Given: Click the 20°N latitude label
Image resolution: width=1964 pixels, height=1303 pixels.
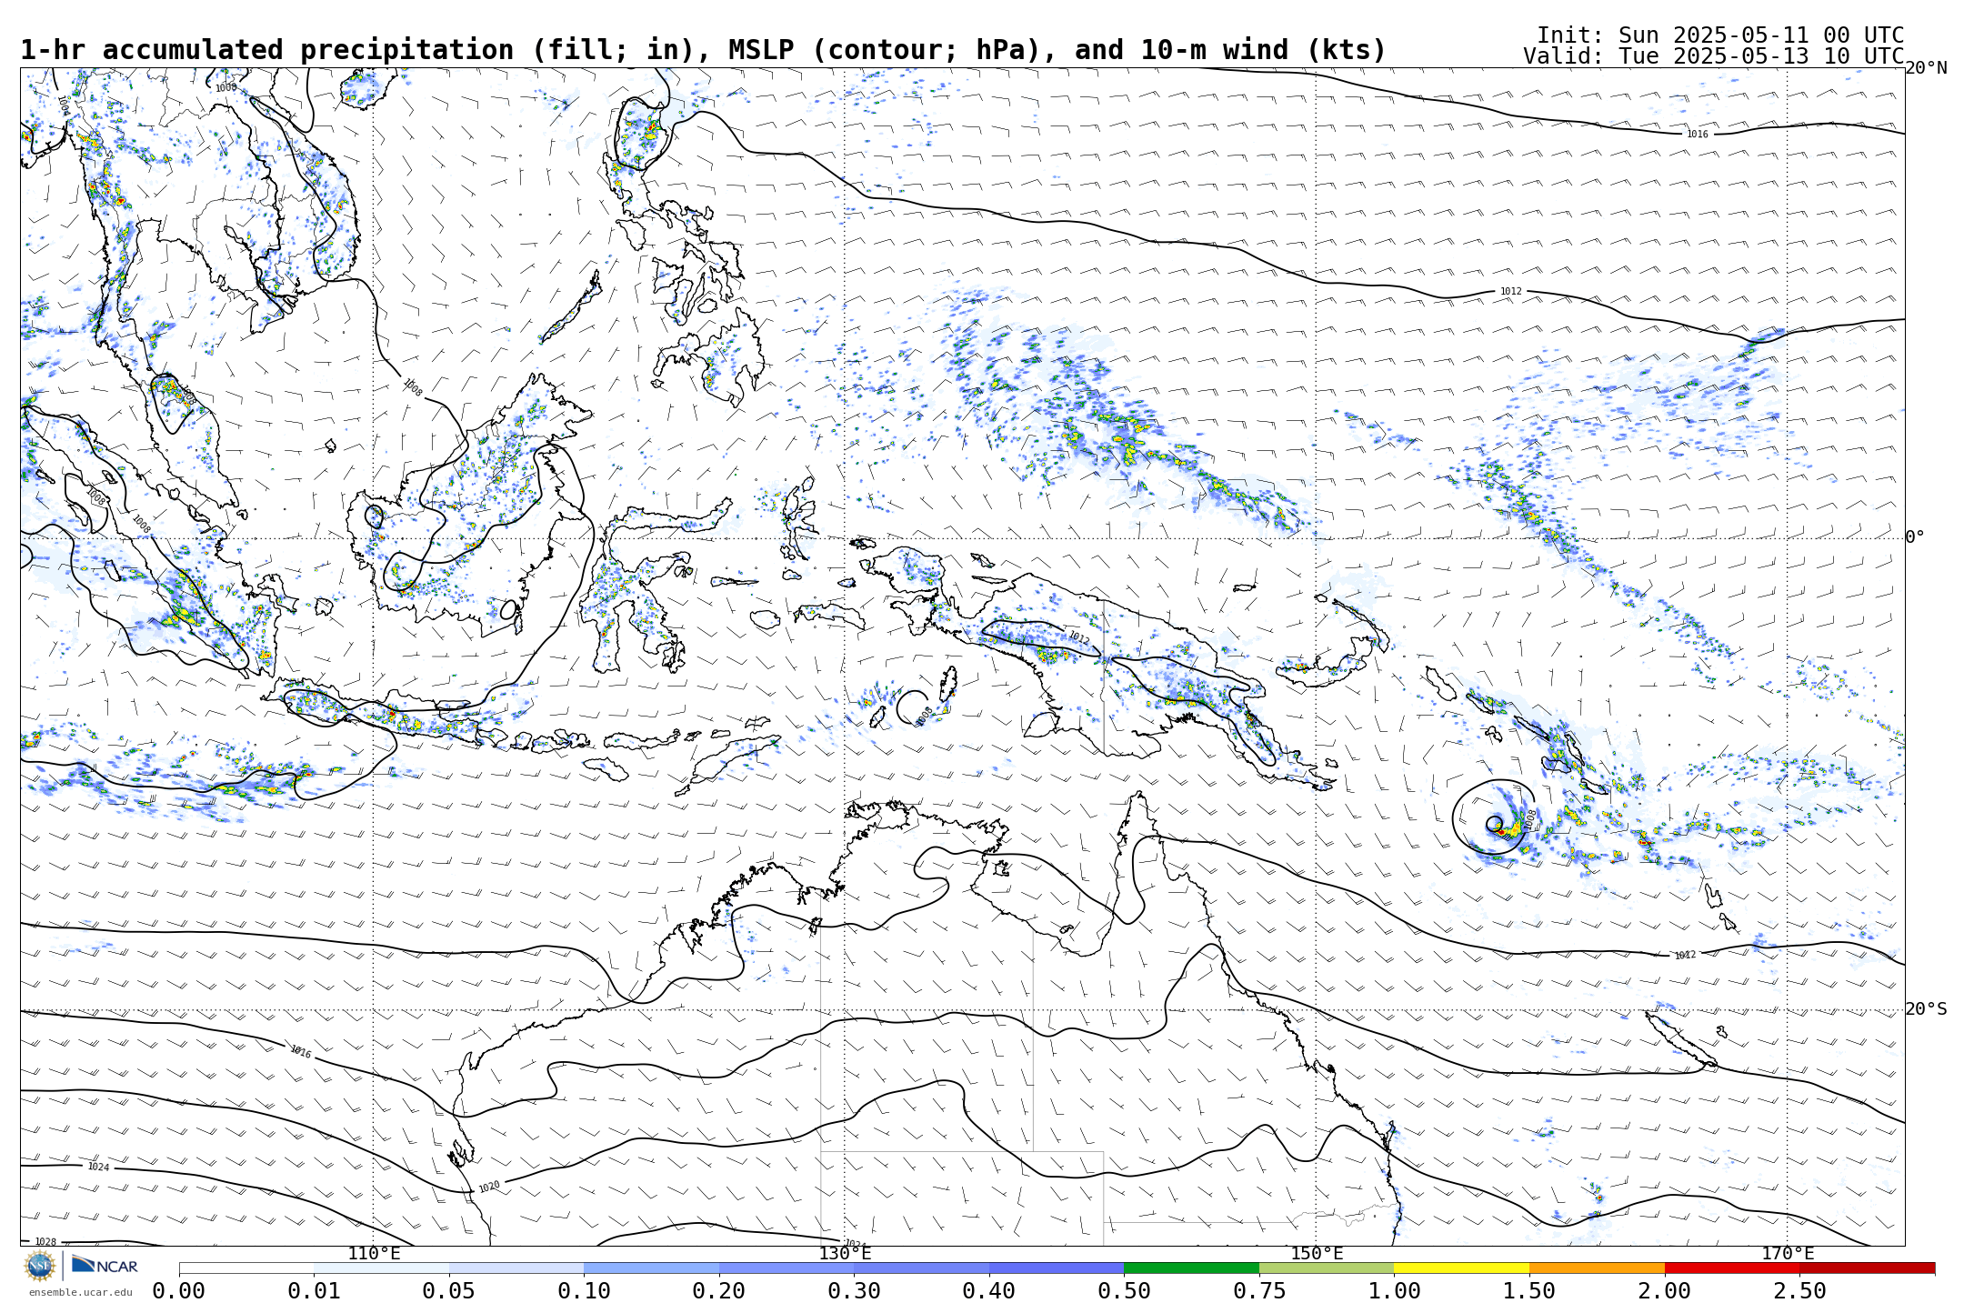Looking at the screenshot, I should click(x=1927, y=68).
